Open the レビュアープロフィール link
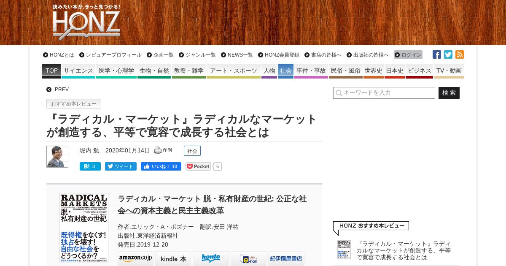506x266 pixels. pyautogui.click(x=110, y=55)
